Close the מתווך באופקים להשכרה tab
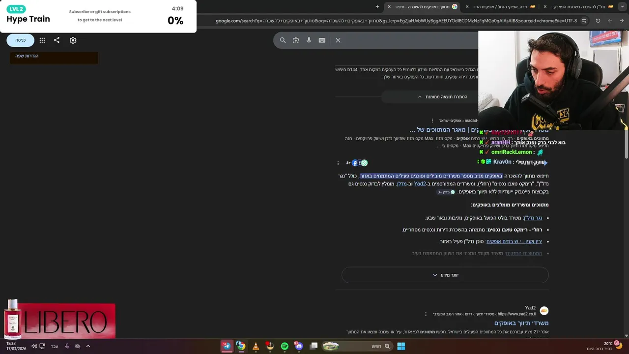The image size is (629, 354). pos(389,7)
